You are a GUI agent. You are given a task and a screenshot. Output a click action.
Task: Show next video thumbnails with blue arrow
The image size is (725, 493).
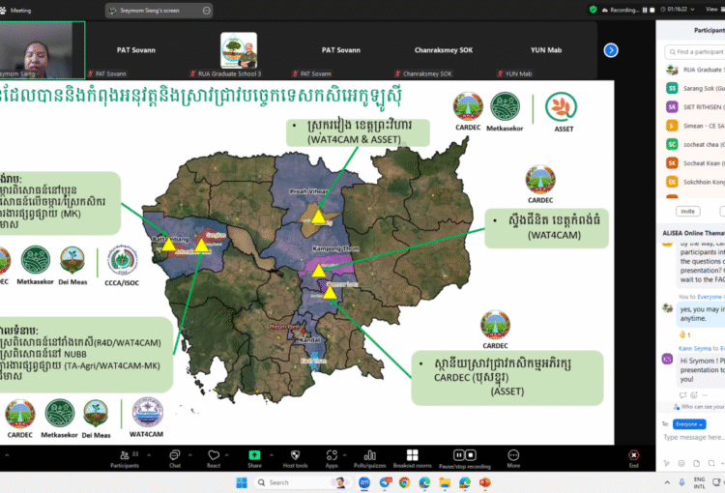[x=611, y=50]
